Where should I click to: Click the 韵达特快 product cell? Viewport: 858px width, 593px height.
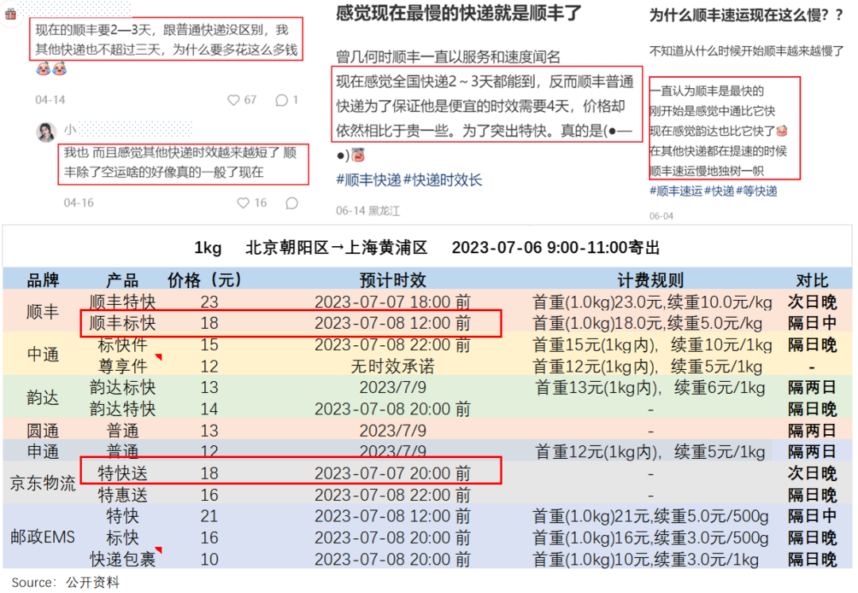tap(122, 409)
